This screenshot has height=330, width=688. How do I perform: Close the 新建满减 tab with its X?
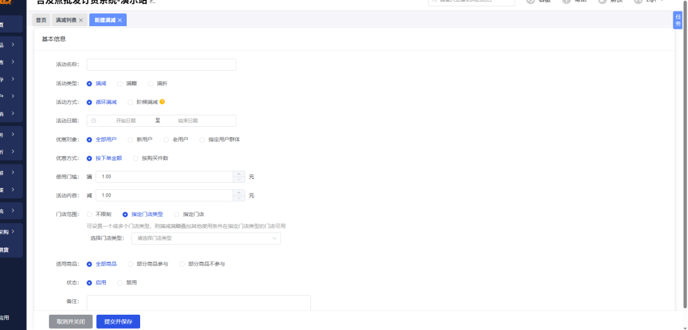point(119,20)
